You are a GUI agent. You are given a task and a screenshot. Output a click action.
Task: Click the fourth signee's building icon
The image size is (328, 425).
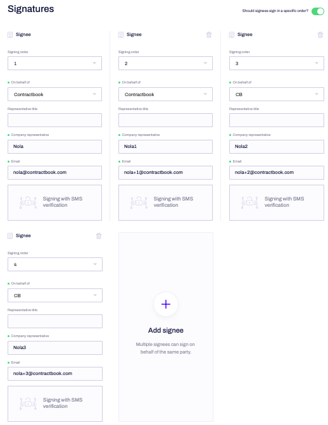click(10, 236)
